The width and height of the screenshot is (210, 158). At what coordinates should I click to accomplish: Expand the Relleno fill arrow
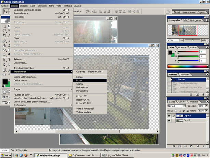pyautogui.click(x=206, y=111)
